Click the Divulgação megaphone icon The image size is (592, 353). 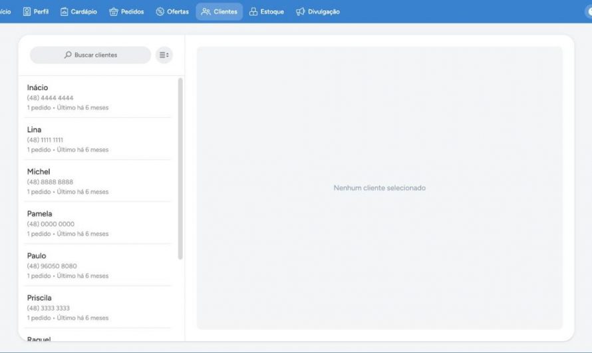click(301, 12)
